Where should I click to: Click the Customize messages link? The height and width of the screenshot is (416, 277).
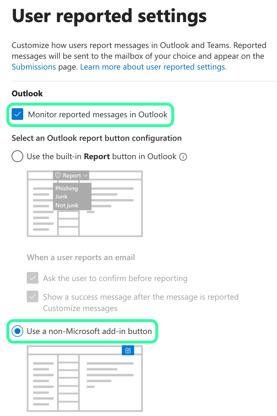tap(80, 308)
